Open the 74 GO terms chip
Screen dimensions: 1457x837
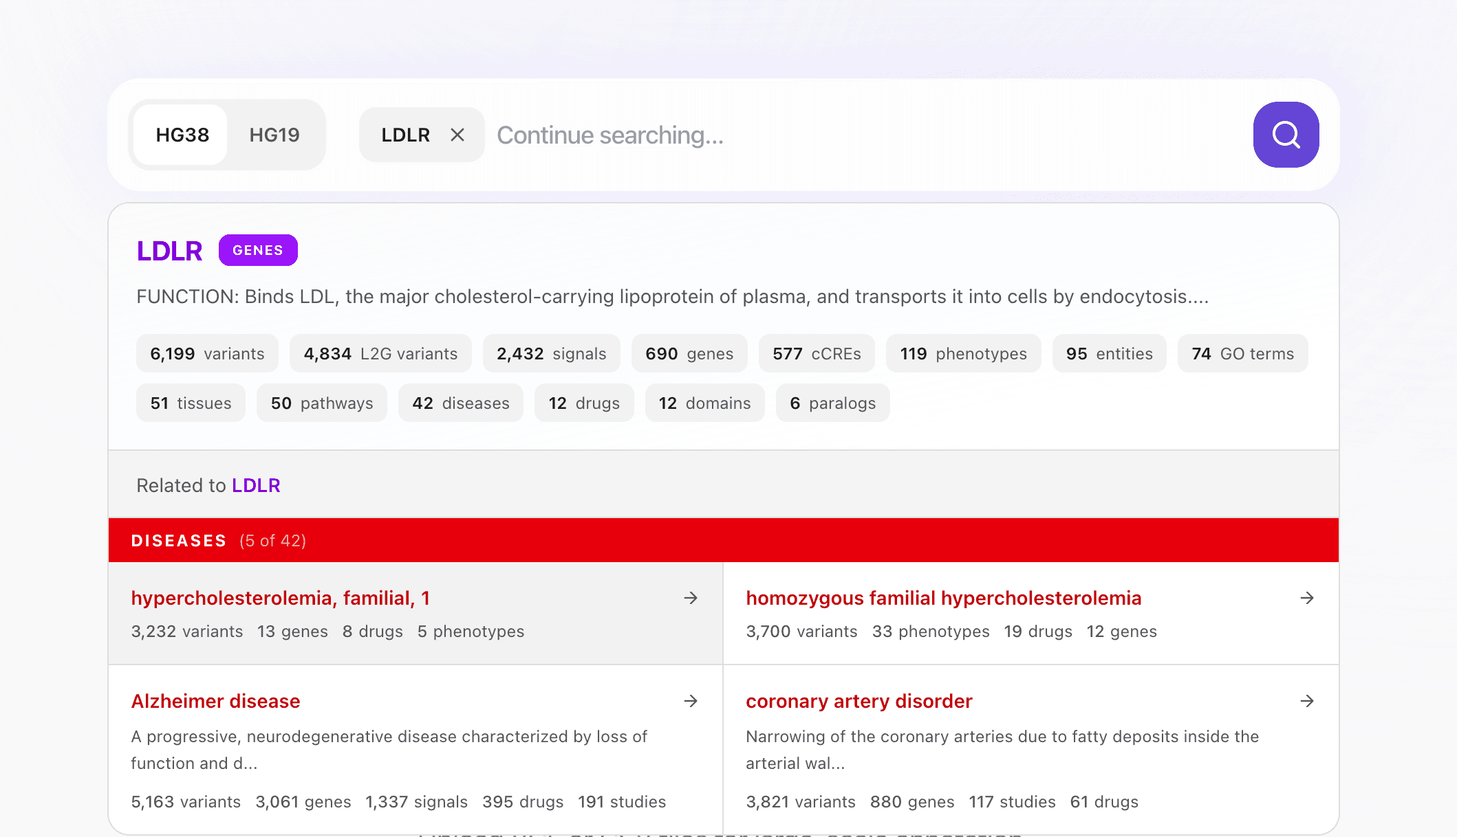click(x=1243, y=353)
